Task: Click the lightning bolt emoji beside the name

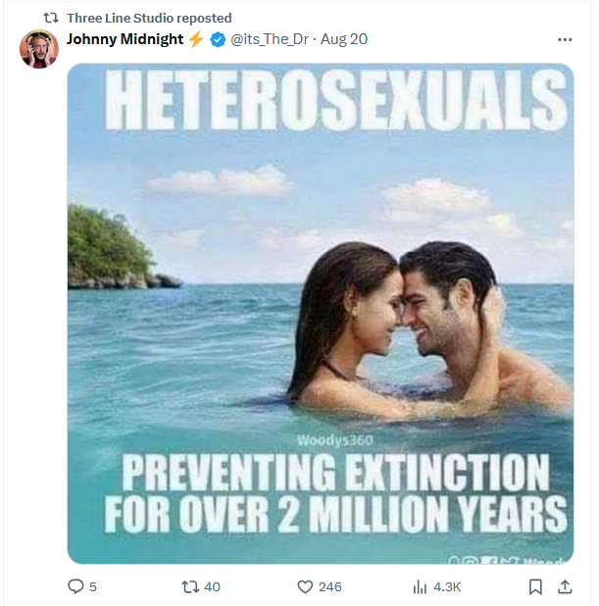Action: coord(196,39)
